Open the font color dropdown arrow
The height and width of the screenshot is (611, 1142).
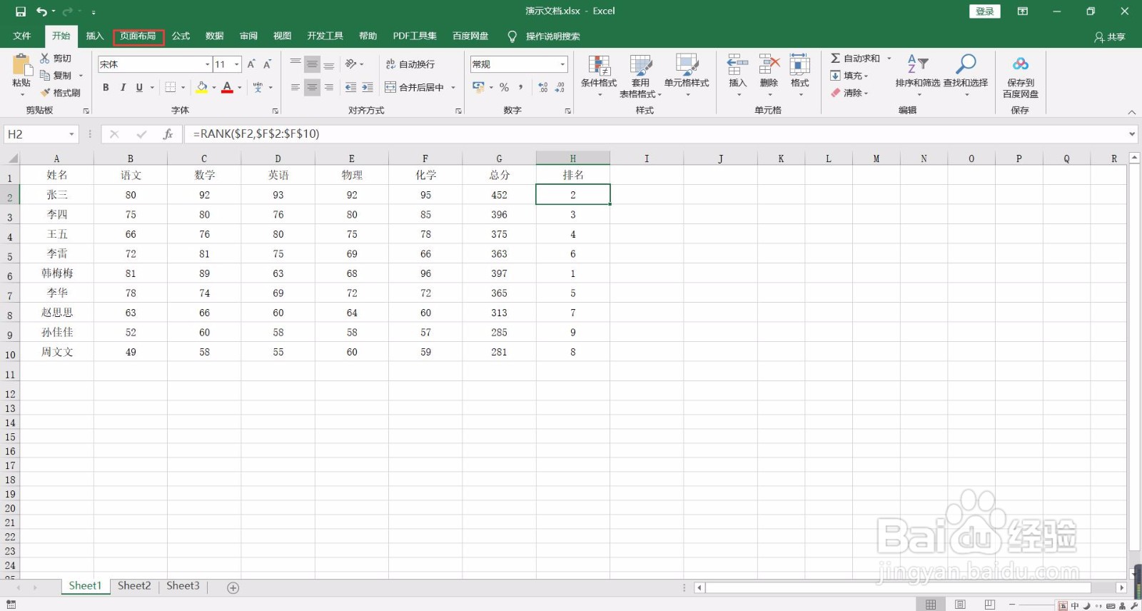coord(240,87)
